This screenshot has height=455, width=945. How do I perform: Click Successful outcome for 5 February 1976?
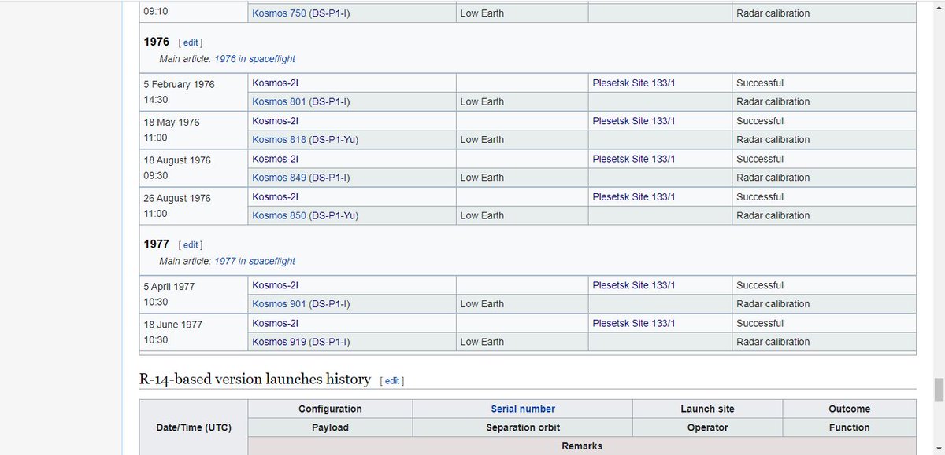[760, 83]
